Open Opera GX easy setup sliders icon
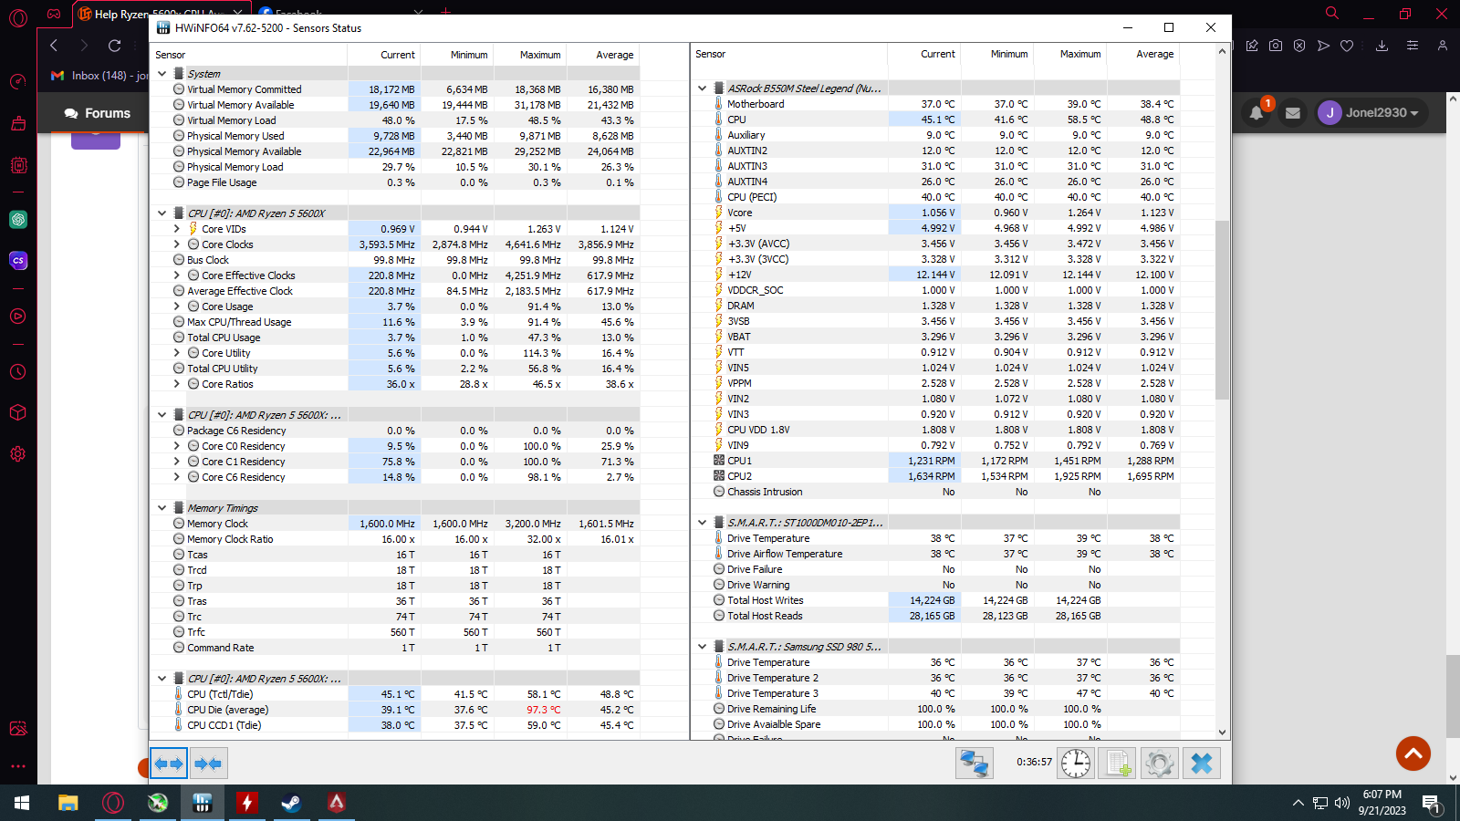The image size is (1460, 821). point(1413,46)
